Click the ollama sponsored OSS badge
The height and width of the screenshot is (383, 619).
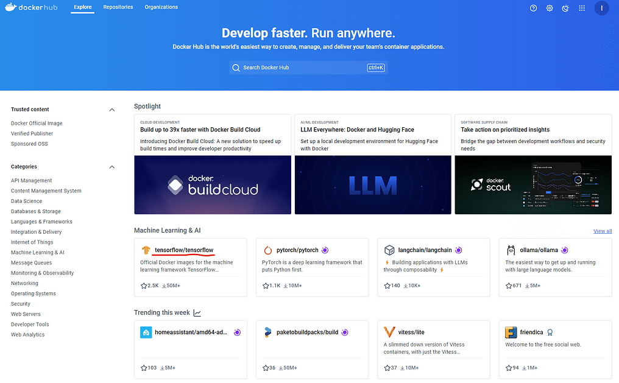[x=565, y=250]
